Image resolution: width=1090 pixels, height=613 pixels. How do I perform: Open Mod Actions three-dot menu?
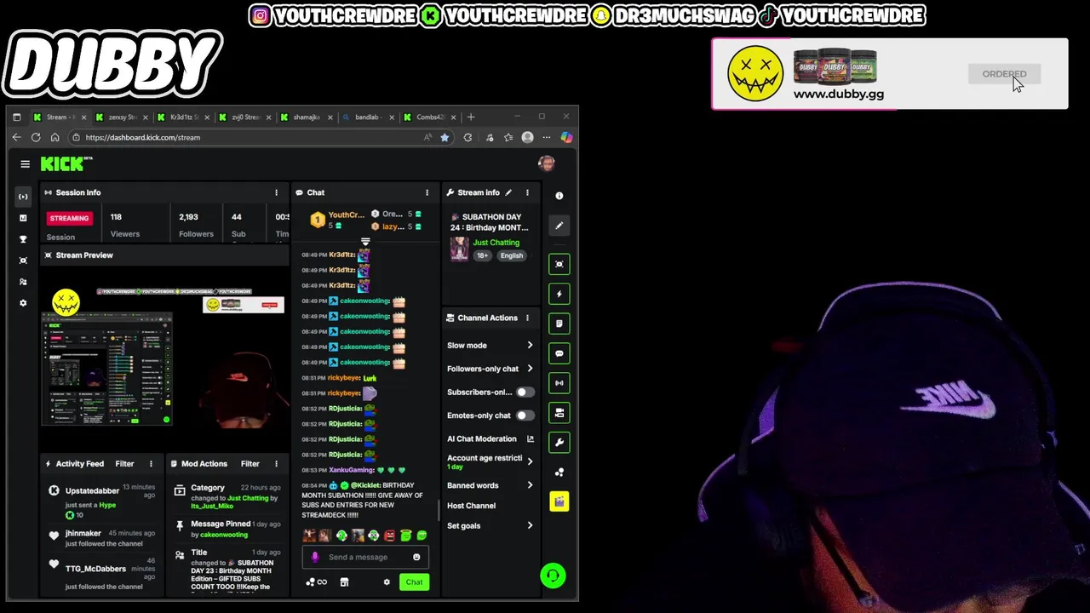coord(276,464)
